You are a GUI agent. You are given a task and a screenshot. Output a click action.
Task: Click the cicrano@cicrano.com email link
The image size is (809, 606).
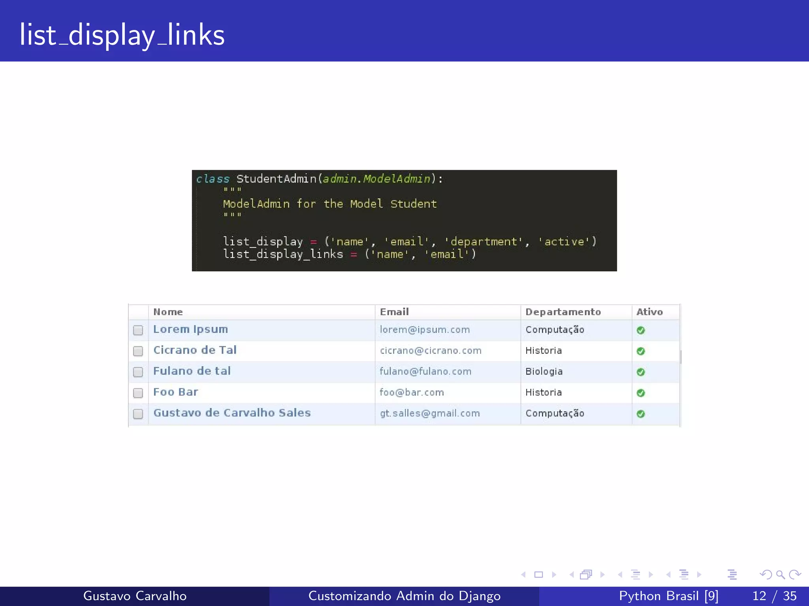click(x=431, y=351)
